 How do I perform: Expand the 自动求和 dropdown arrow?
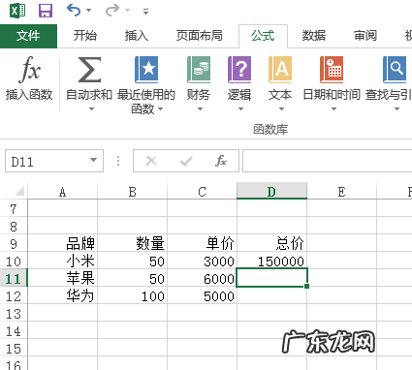91,109
